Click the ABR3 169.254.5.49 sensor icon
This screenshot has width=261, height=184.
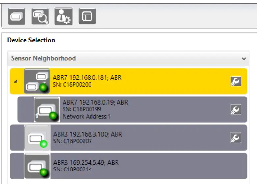(x=37, y=166)
